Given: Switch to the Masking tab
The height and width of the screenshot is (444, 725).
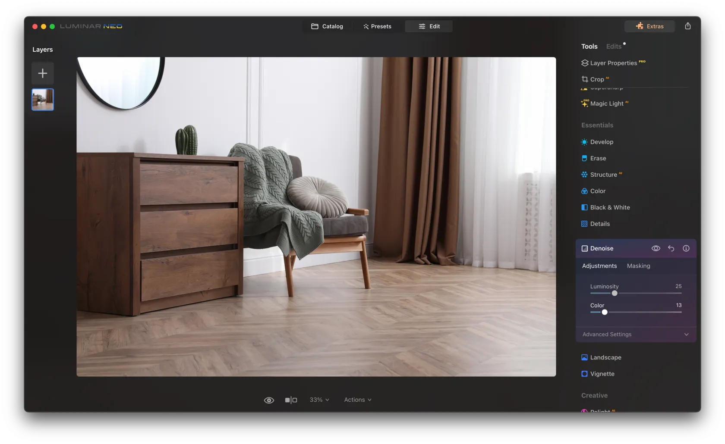Looking at the screenshot, I should (638, 266).
